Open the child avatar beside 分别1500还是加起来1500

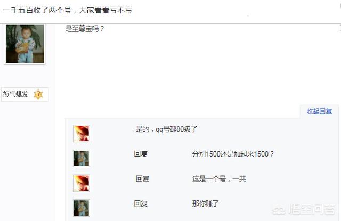(82, 158)
